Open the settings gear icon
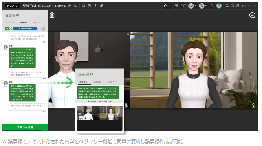This screenshot has height=146, width=262. (x=233, y=6)
